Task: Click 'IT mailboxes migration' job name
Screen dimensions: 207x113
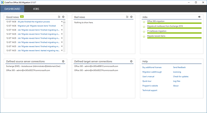Action: click(157, 31)
